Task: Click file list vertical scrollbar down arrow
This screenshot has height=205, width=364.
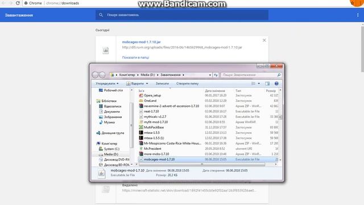Action: coord(280,160)
